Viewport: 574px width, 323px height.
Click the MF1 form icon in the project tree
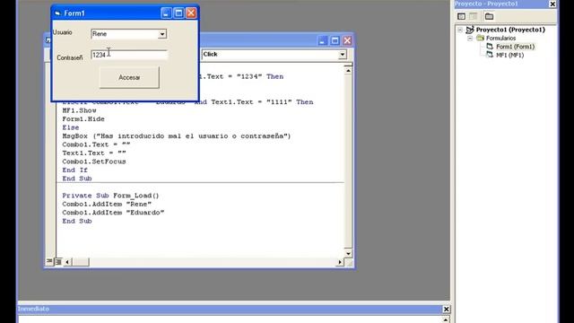(490, 55)
